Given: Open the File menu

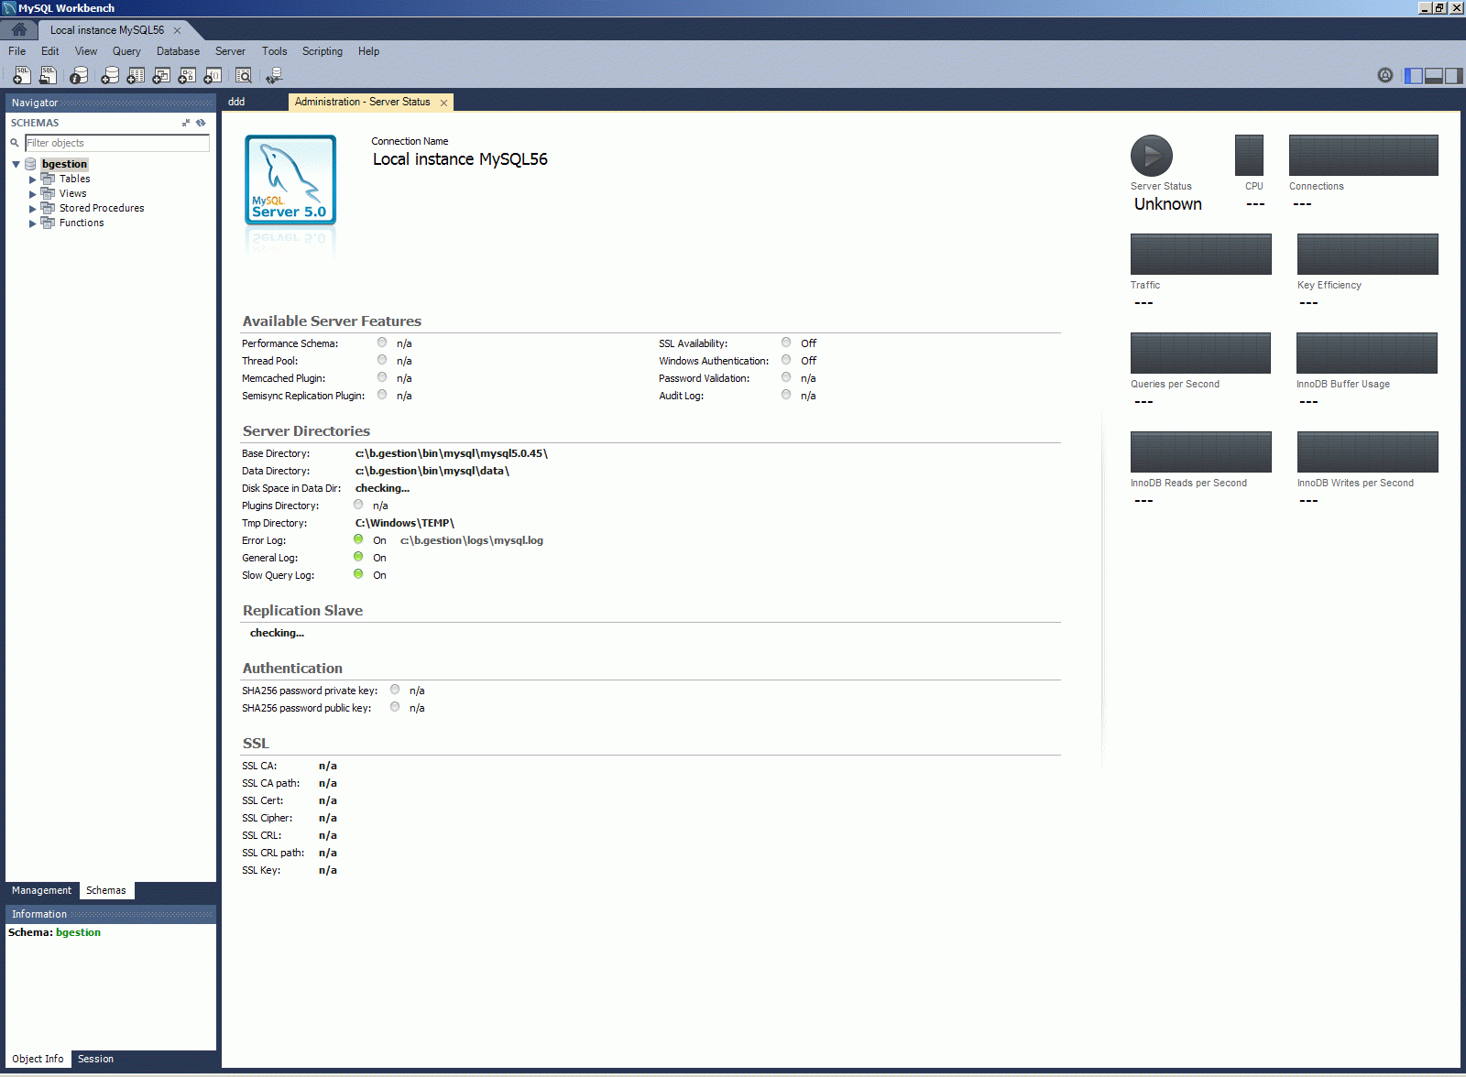Looking at the screenshot, I should [16, 51].
